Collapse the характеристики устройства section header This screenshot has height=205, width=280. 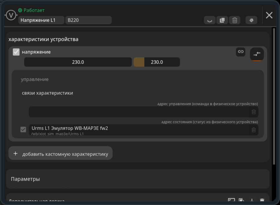[43, 39]
